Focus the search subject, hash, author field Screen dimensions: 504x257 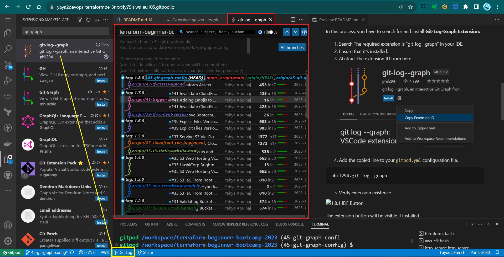pos(216,32)
